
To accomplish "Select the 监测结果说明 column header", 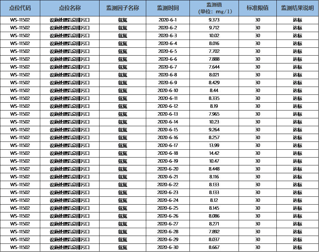I will (x=298, y=8).
